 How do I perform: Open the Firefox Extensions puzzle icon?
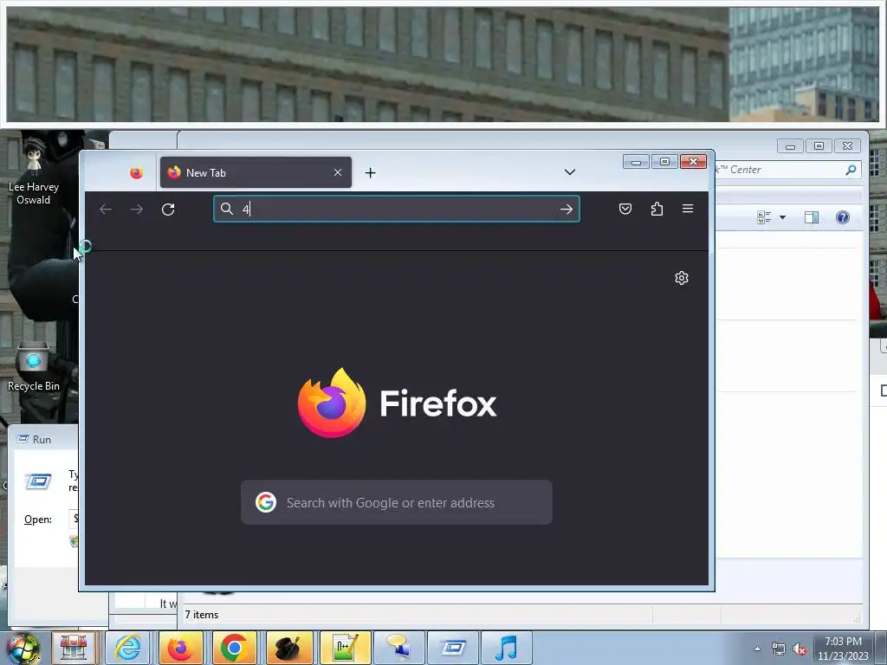tap(657, 210)
